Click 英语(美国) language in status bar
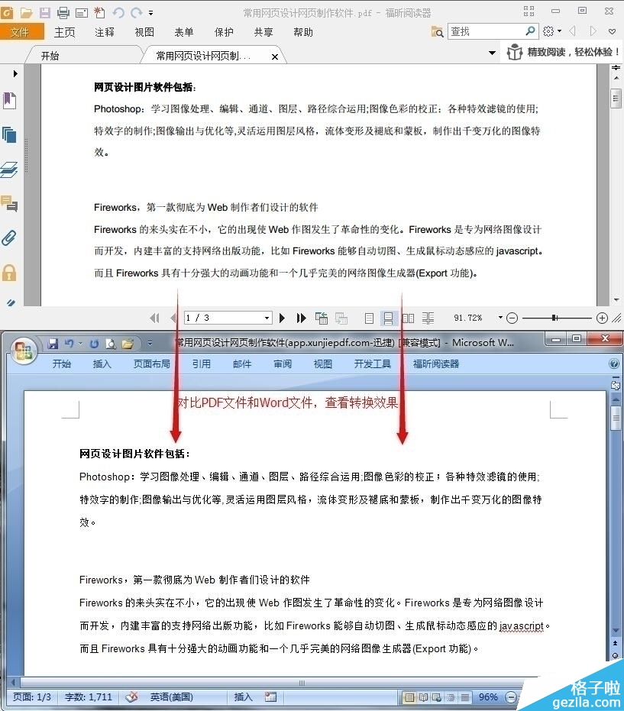The image size is (624, 711). pos(171,697)
